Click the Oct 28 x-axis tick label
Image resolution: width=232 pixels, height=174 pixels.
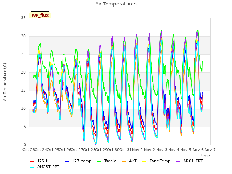tap(89, 150)
